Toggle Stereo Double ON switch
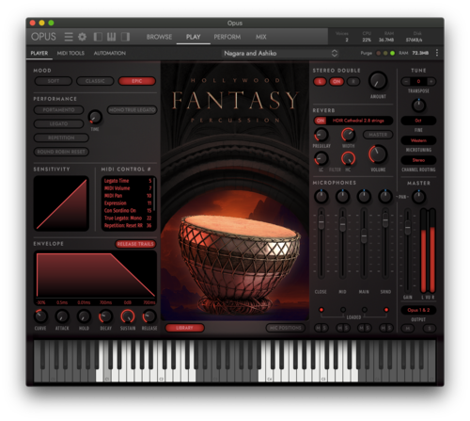This screenshot has height=421, width=470. tap(337, 82)
